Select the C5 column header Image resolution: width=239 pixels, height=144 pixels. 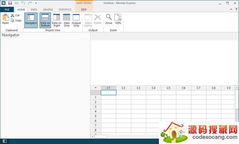168,88
